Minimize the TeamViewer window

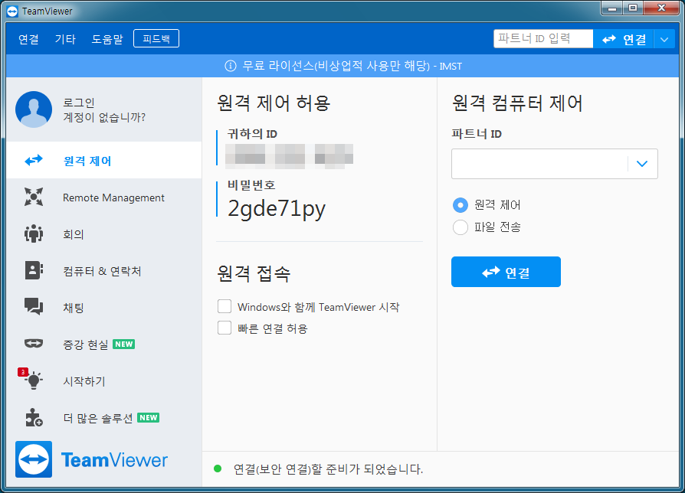tap(612, 8)
